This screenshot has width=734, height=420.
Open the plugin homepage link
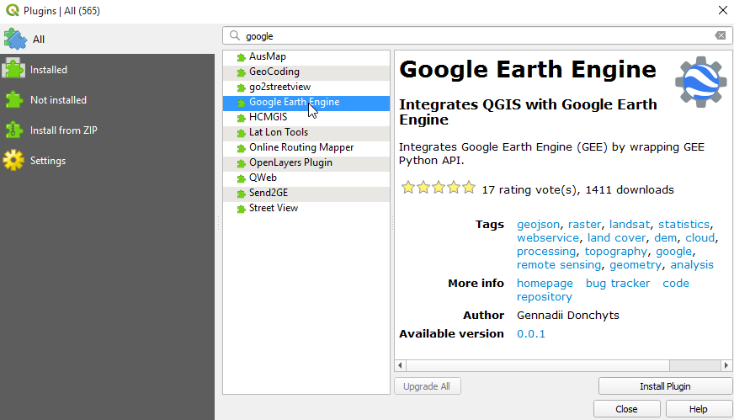545,284
